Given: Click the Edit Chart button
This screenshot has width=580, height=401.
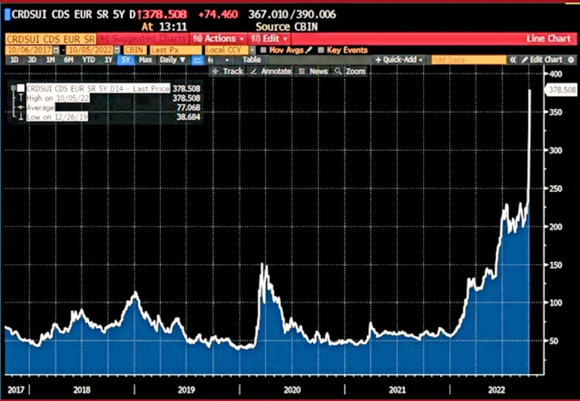Looking at the screenshot, I should (542, 60).
